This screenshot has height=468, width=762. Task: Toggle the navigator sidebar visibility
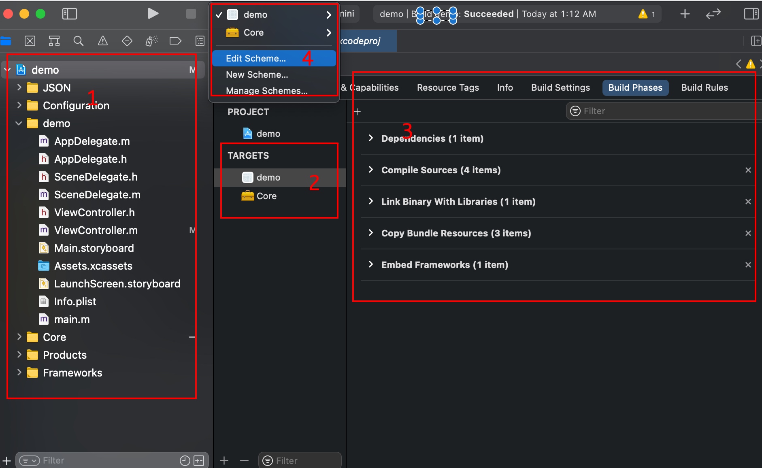[x=69, y=14]
